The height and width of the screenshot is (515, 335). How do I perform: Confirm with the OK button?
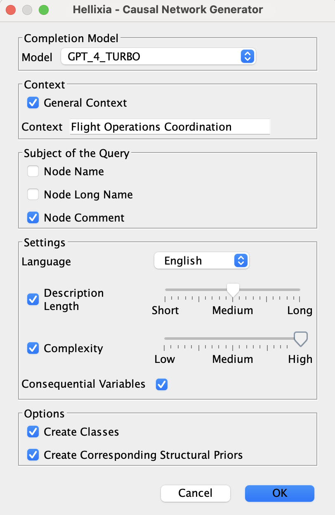click(279, 493)
